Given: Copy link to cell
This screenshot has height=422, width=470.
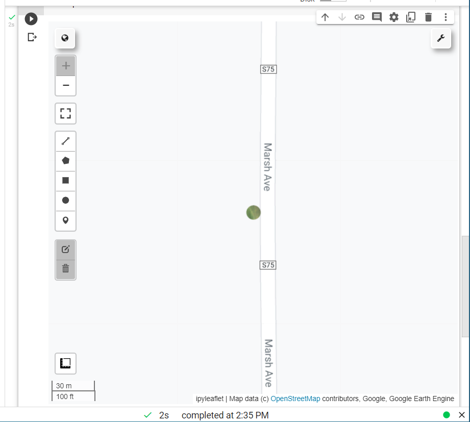Looking at the screenshot, I should [359, 17].
